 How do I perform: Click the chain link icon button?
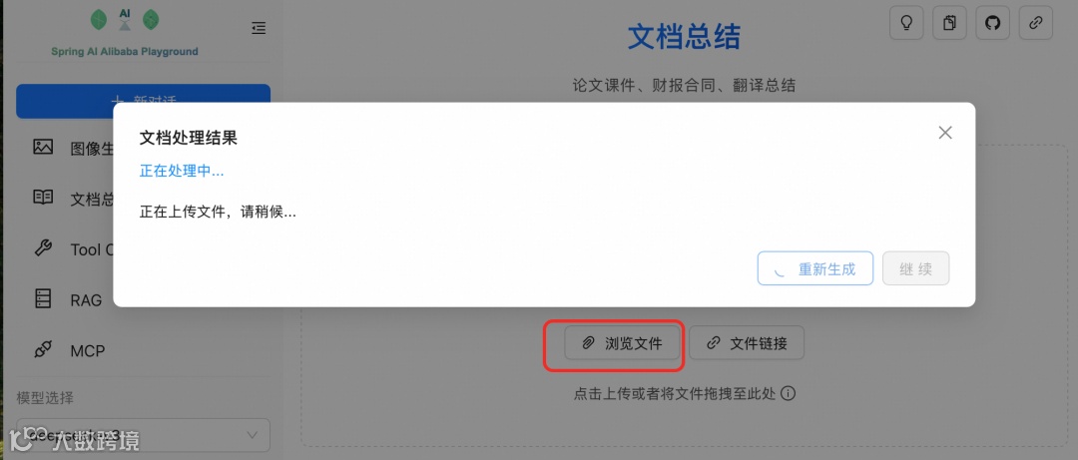[x=1035, y=23]
